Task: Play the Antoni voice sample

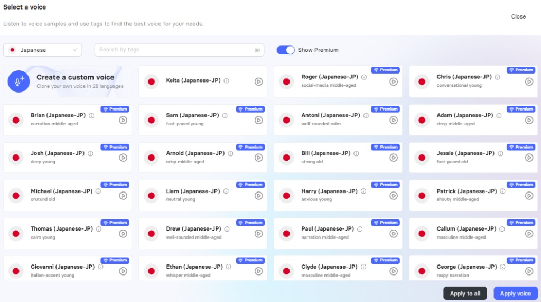Action: tap(394, 120)
